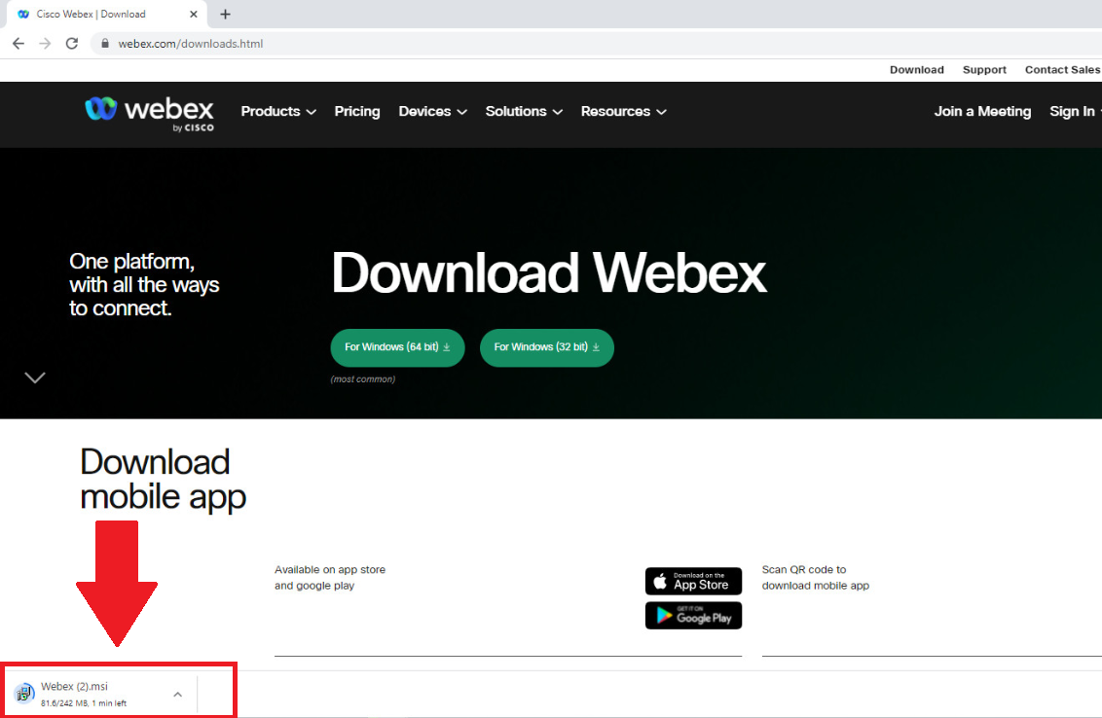Download Webex for Windows (64 bit)

[x=397, y=347]
